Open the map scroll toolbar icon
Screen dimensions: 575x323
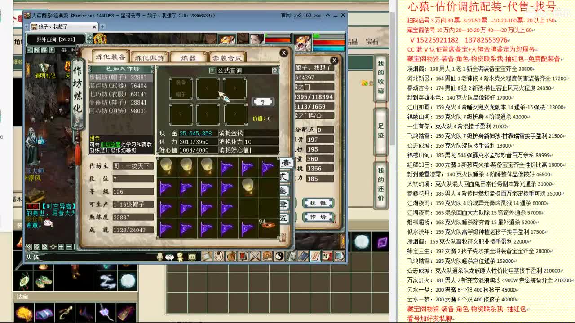point(207,256)
